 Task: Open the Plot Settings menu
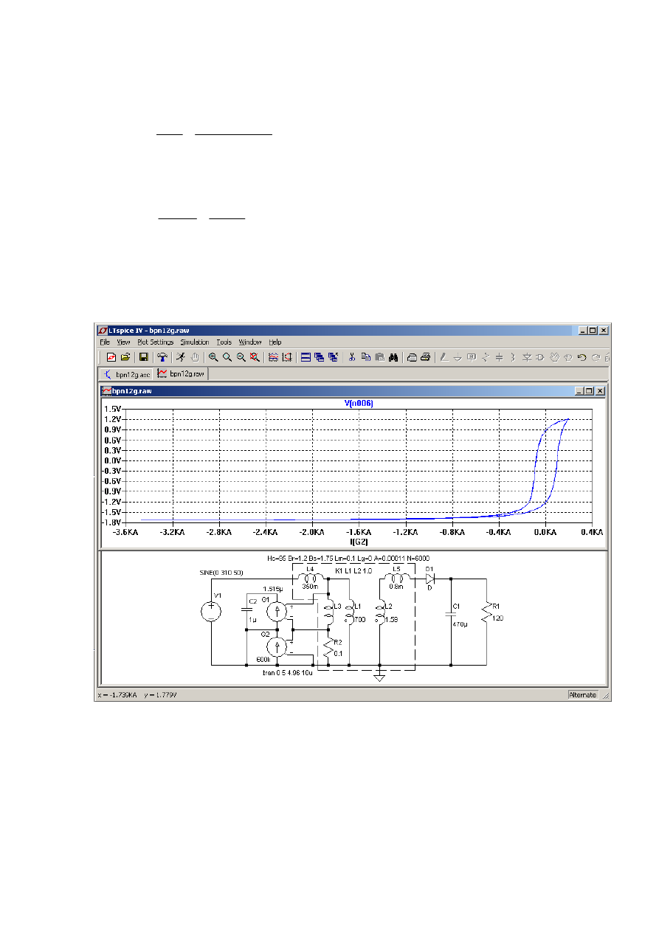[155, 342]
